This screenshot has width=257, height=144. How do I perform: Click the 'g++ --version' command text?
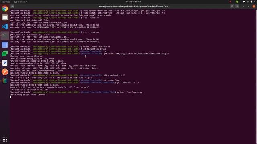[x=91, y=32]
